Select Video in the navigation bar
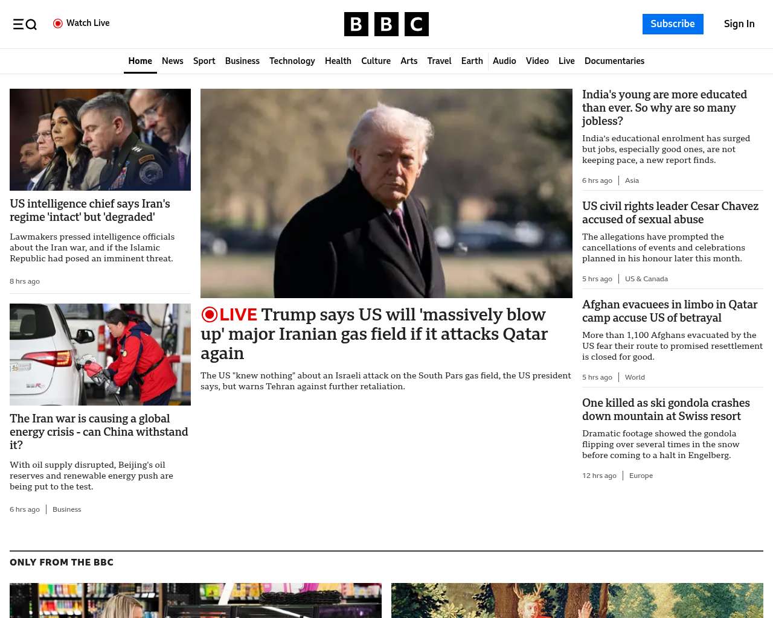 [x=537, y=61]
